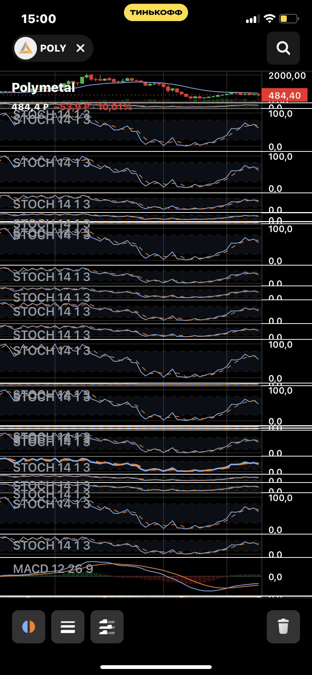Tap the 2000,00 price axis value

tap(287, 76)
